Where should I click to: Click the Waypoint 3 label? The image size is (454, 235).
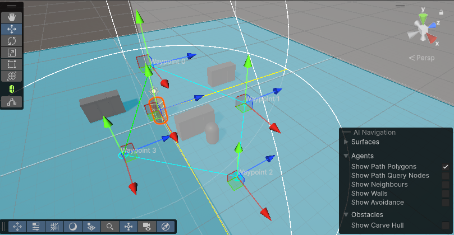(x=139, y=151)
